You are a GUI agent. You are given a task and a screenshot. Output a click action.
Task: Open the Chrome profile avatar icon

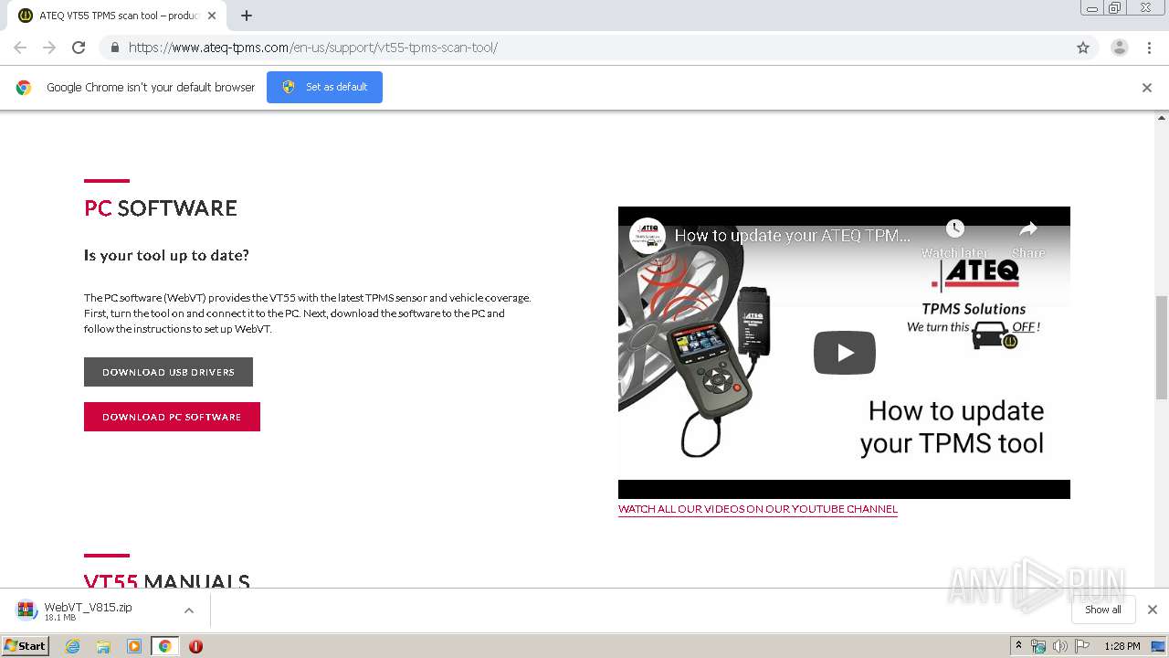(x=1120, y=48)
